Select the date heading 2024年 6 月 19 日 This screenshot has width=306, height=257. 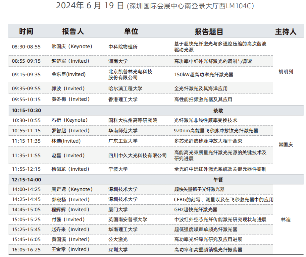tap(90, 6)
